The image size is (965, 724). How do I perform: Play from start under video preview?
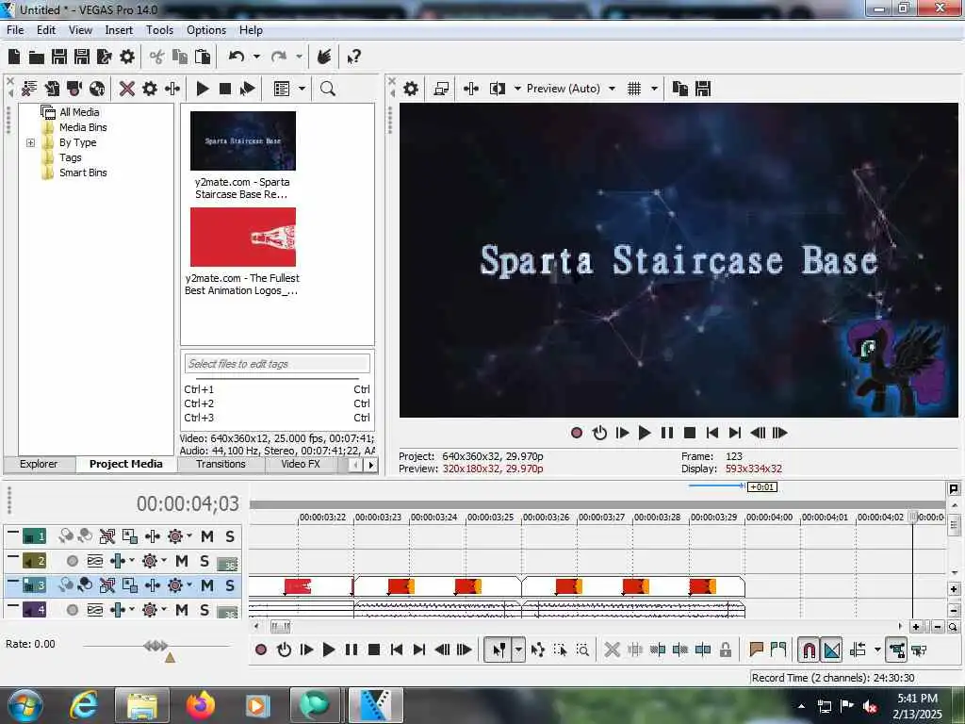(x=622, y=433)
